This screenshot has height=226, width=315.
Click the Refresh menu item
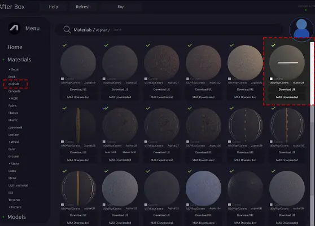click(83, 7)
